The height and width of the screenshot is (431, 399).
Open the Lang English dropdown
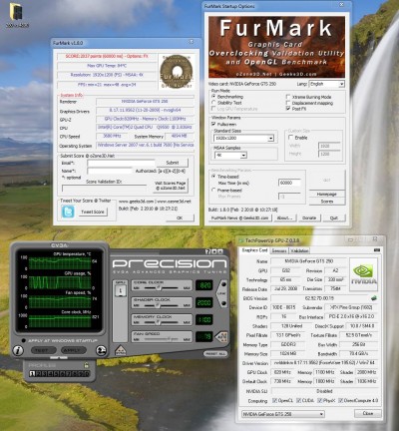326,84
